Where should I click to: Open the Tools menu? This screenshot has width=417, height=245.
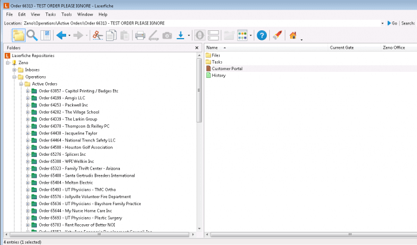click(x=67, y=14)
